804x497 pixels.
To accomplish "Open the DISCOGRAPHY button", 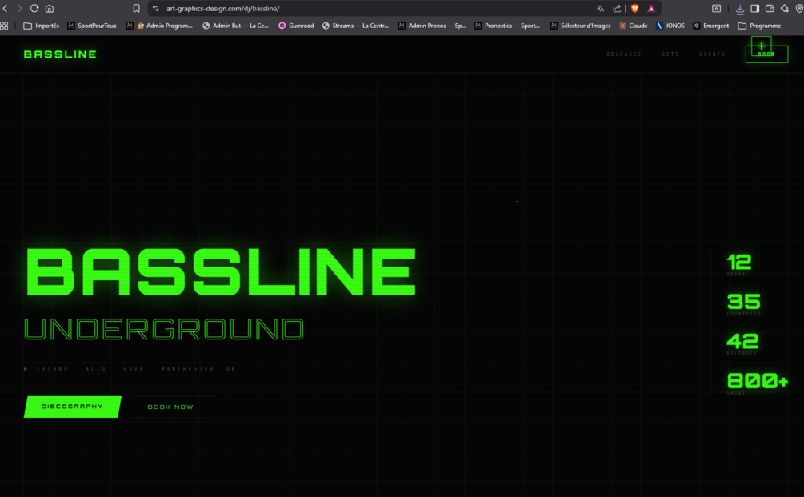I will (72, 407).
